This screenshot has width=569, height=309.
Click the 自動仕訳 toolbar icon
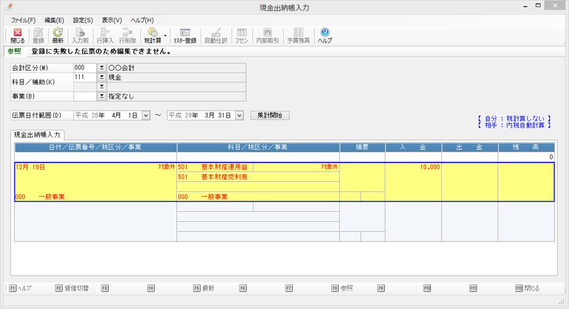point(215,35)
